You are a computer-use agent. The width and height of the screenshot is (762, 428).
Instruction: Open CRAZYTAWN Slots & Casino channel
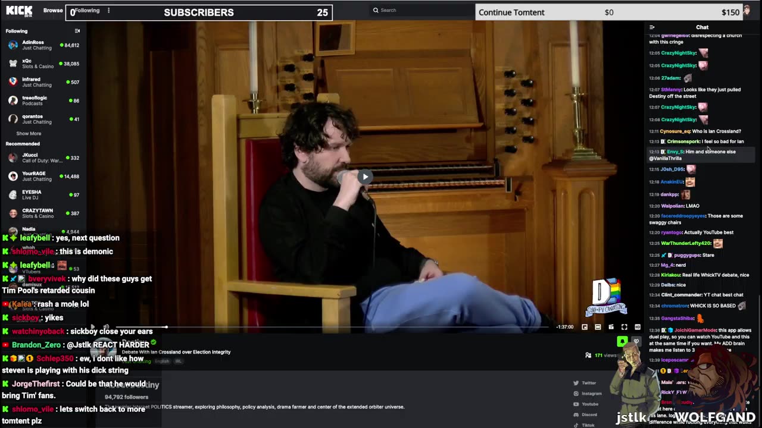(43, 213)
